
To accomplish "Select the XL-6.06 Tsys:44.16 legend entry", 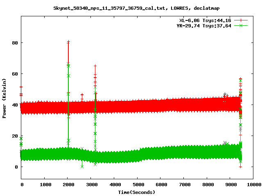I will pos(205,20).
